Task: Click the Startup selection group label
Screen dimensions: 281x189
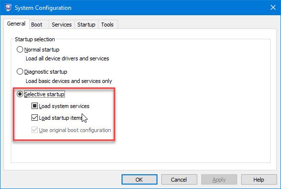Action: [x=35, y=39]
